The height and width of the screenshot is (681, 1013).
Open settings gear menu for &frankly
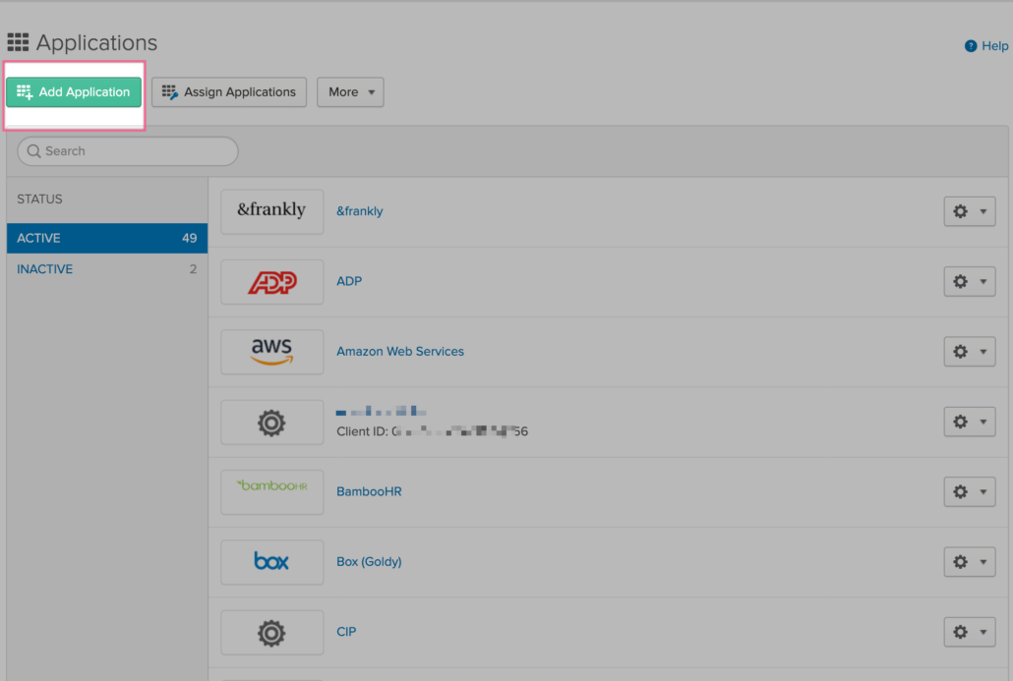[x=969, y=211]
